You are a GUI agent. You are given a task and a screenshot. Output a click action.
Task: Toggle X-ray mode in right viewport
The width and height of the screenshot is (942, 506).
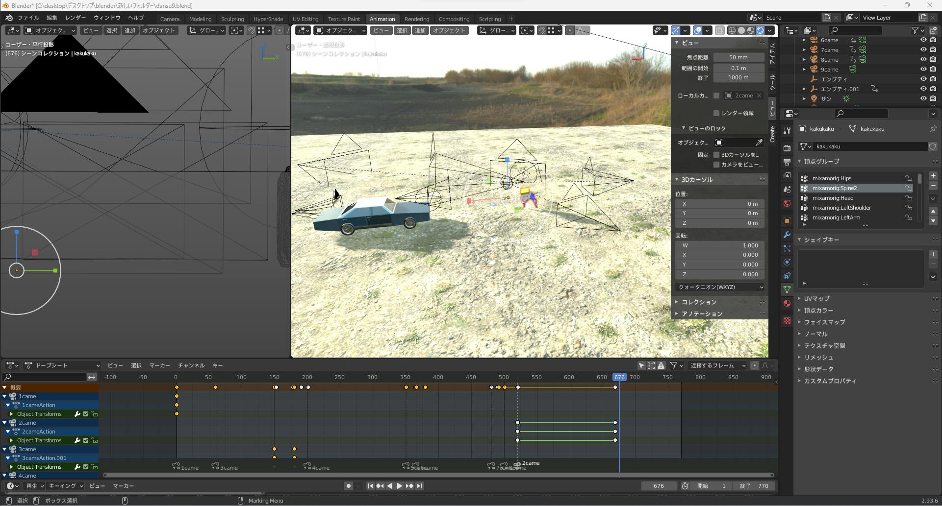click(719, 30)
